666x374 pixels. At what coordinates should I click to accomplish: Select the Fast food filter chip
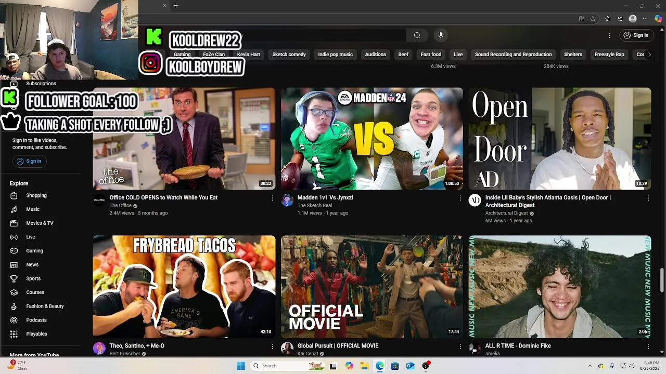point(431,55)
